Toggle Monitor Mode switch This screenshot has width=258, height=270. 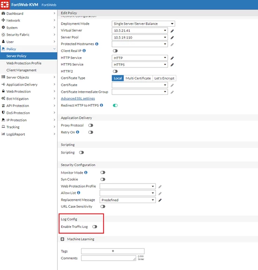[103, 173]
